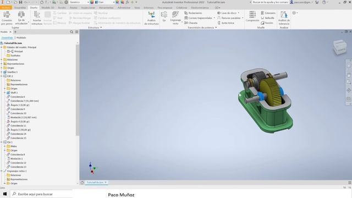Viewport: 352px width, 198px height.
Task: Click home icon beside document tab
Action: 82,183
